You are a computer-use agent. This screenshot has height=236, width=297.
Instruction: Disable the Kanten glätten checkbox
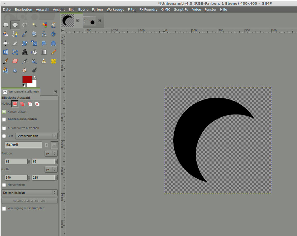click(x=4, y=112)
